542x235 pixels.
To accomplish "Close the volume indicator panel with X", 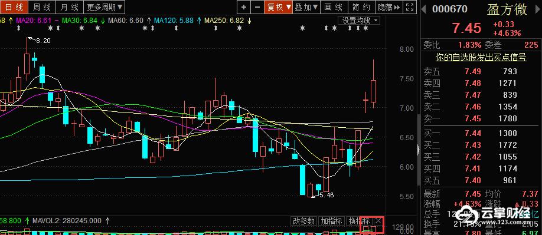I will (x=378, y=220).
